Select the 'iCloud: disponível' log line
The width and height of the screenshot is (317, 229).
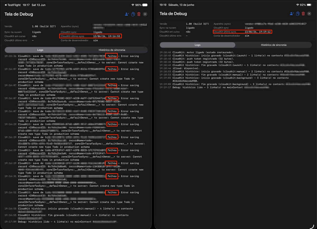[180, 68]
